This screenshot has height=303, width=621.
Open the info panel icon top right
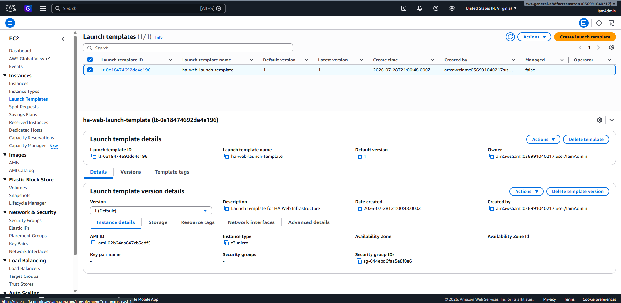point(599,23)
